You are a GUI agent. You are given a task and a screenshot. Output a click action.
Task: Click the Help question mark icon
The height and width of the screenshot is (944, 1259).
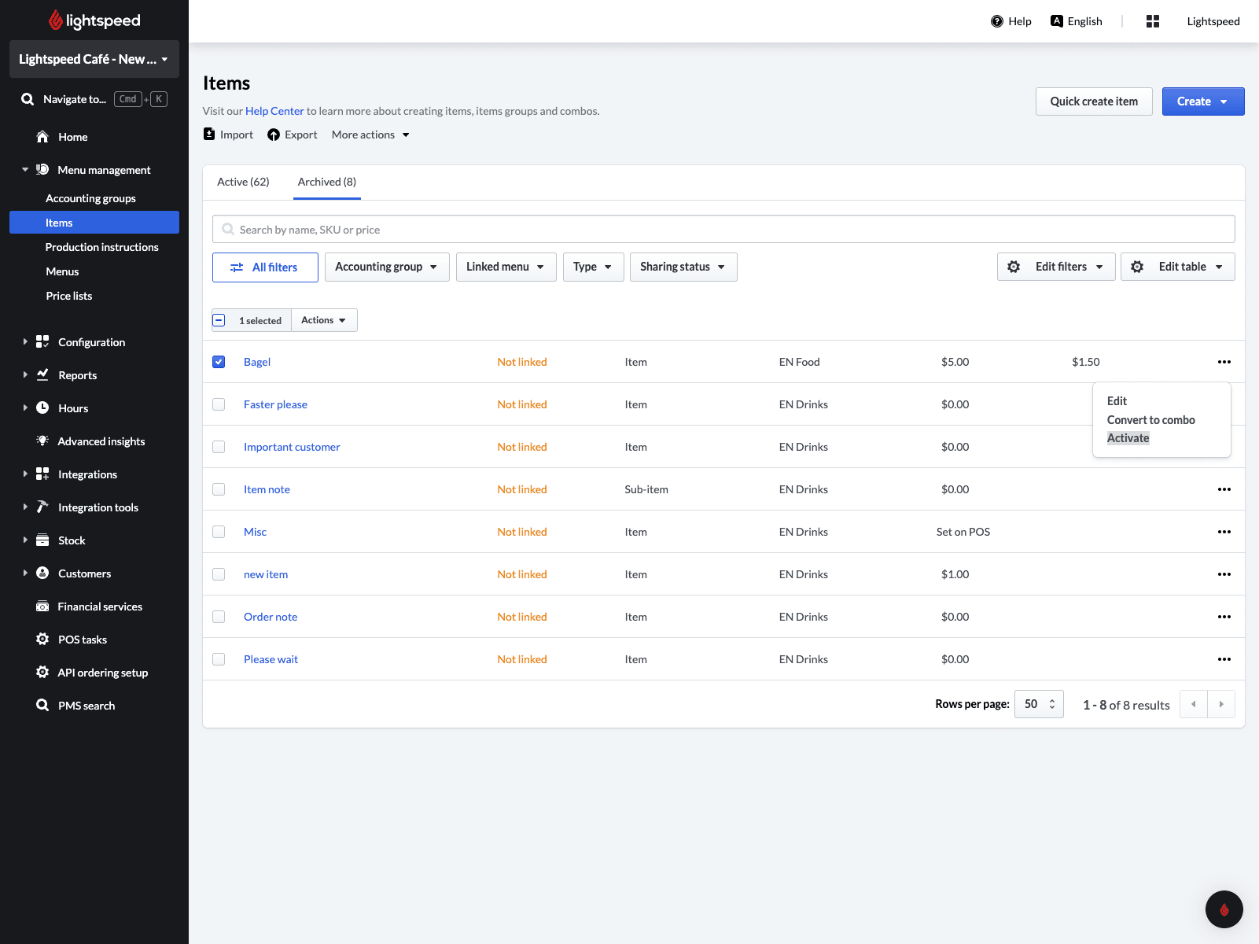click(997, 21)
